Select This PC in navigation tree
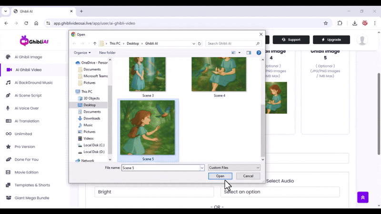381x214 pixels. click(84, 92)
